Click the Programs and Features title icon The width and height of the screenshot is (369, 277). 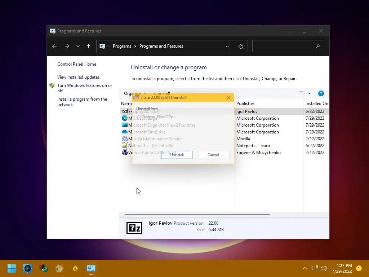click(53, 31)
